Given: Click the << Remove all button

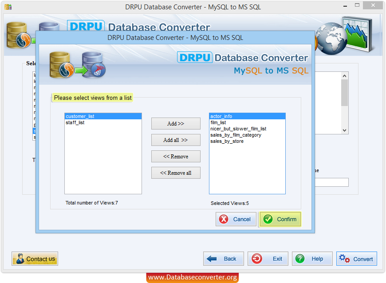Looking at the screenshot, I should coord(176,173).
